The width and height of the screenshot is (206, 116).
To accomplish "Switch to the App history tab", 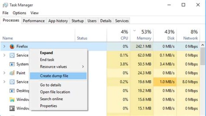I will pos(58,21).
